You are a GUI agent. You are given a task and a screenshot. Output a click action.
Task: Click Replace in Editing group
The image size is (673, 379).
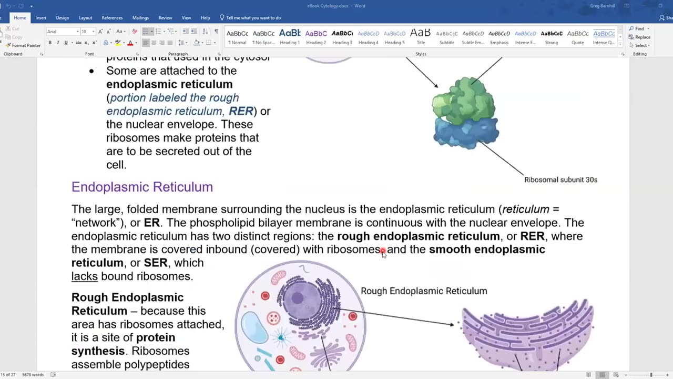640,37
